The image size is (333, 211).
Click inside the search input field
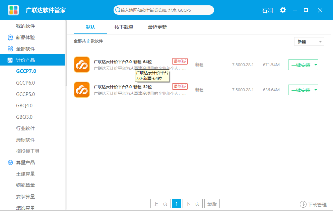point(164,10)
